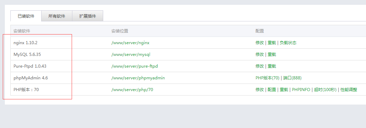Click 修改 in the MySQL row
Image resolution: width=366 pixels, height=128 pixels.
(260, 55)
